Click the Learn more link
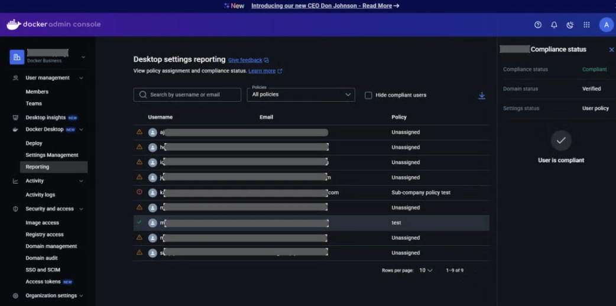 (262, 71)
